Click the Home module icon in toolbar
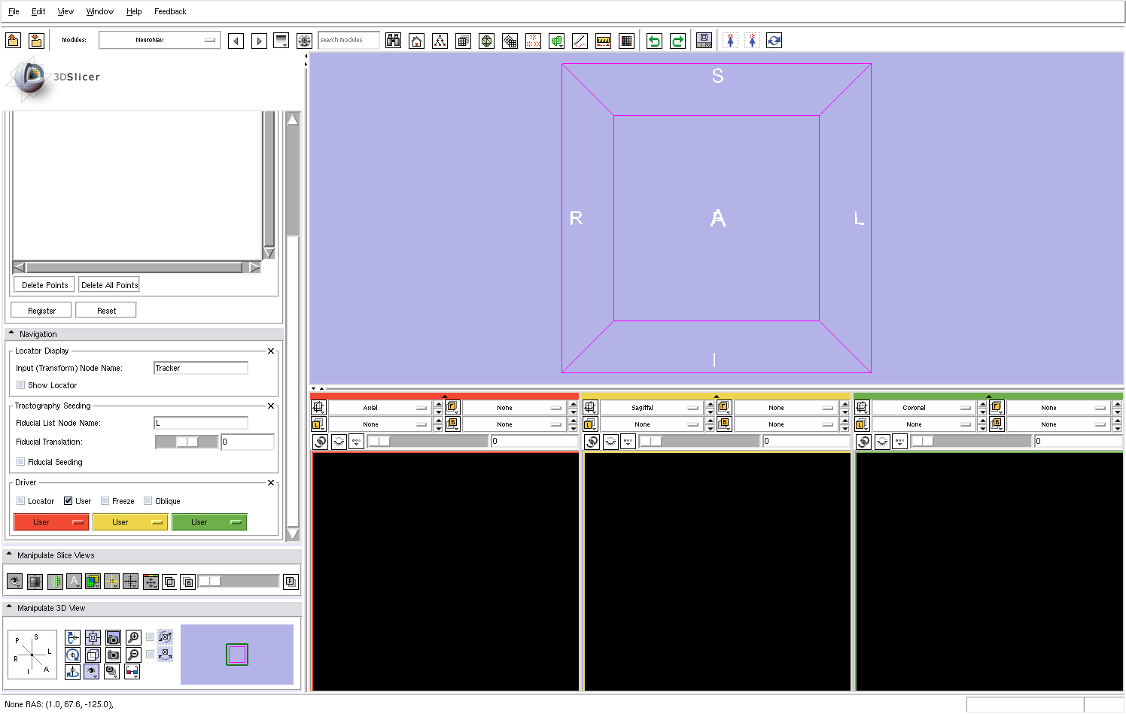The width and height of the screenshot is (1126, 714). coord(416,41)
